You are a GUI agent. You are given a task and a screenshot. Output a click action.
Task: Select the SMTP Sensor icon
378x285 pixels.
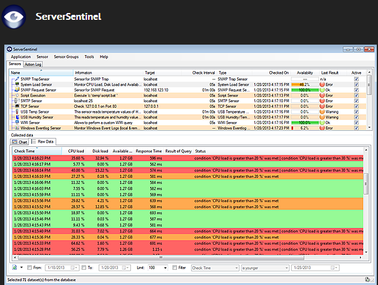(17, 100)
